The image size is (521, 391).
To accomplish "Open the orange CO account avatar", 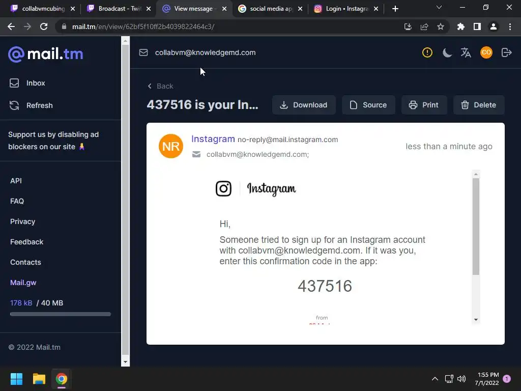I will (x=486, y=52).
